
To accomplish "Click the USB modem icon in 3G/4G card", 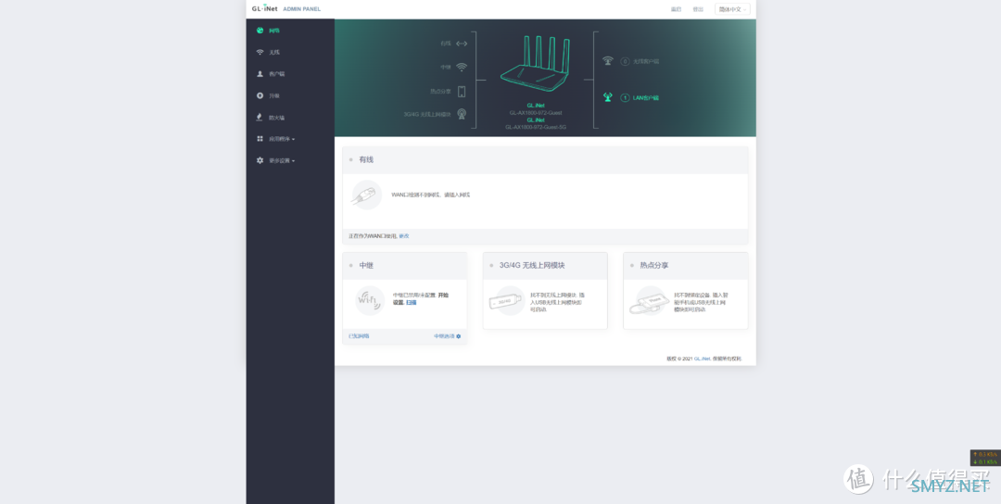I will pos(507,300).
